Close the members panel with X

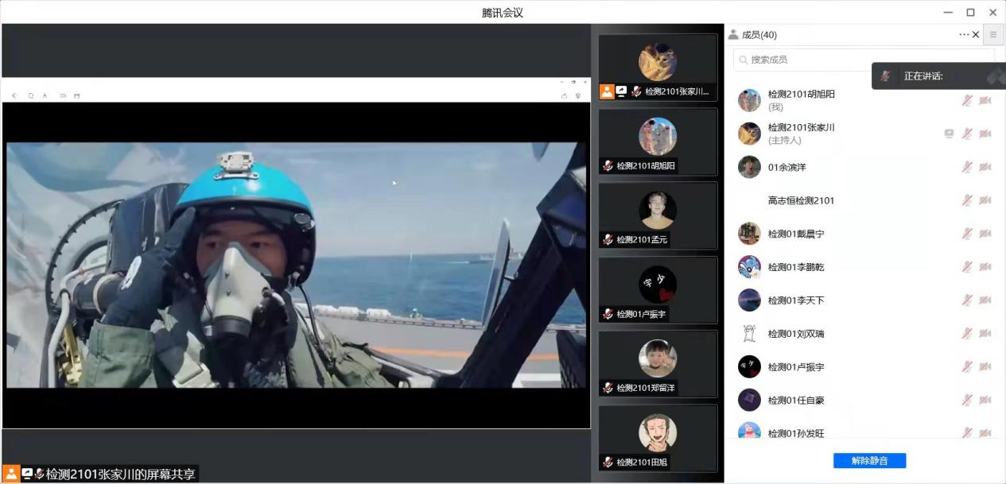pyautogui.click(x=976, y=35)
